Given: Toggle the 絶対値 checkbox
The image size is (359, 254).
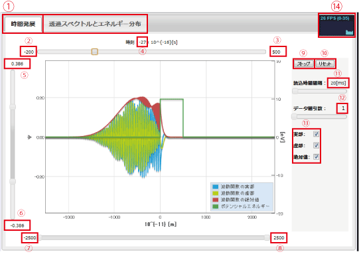Looking at the screenshot, I should (x=316, y=157).
